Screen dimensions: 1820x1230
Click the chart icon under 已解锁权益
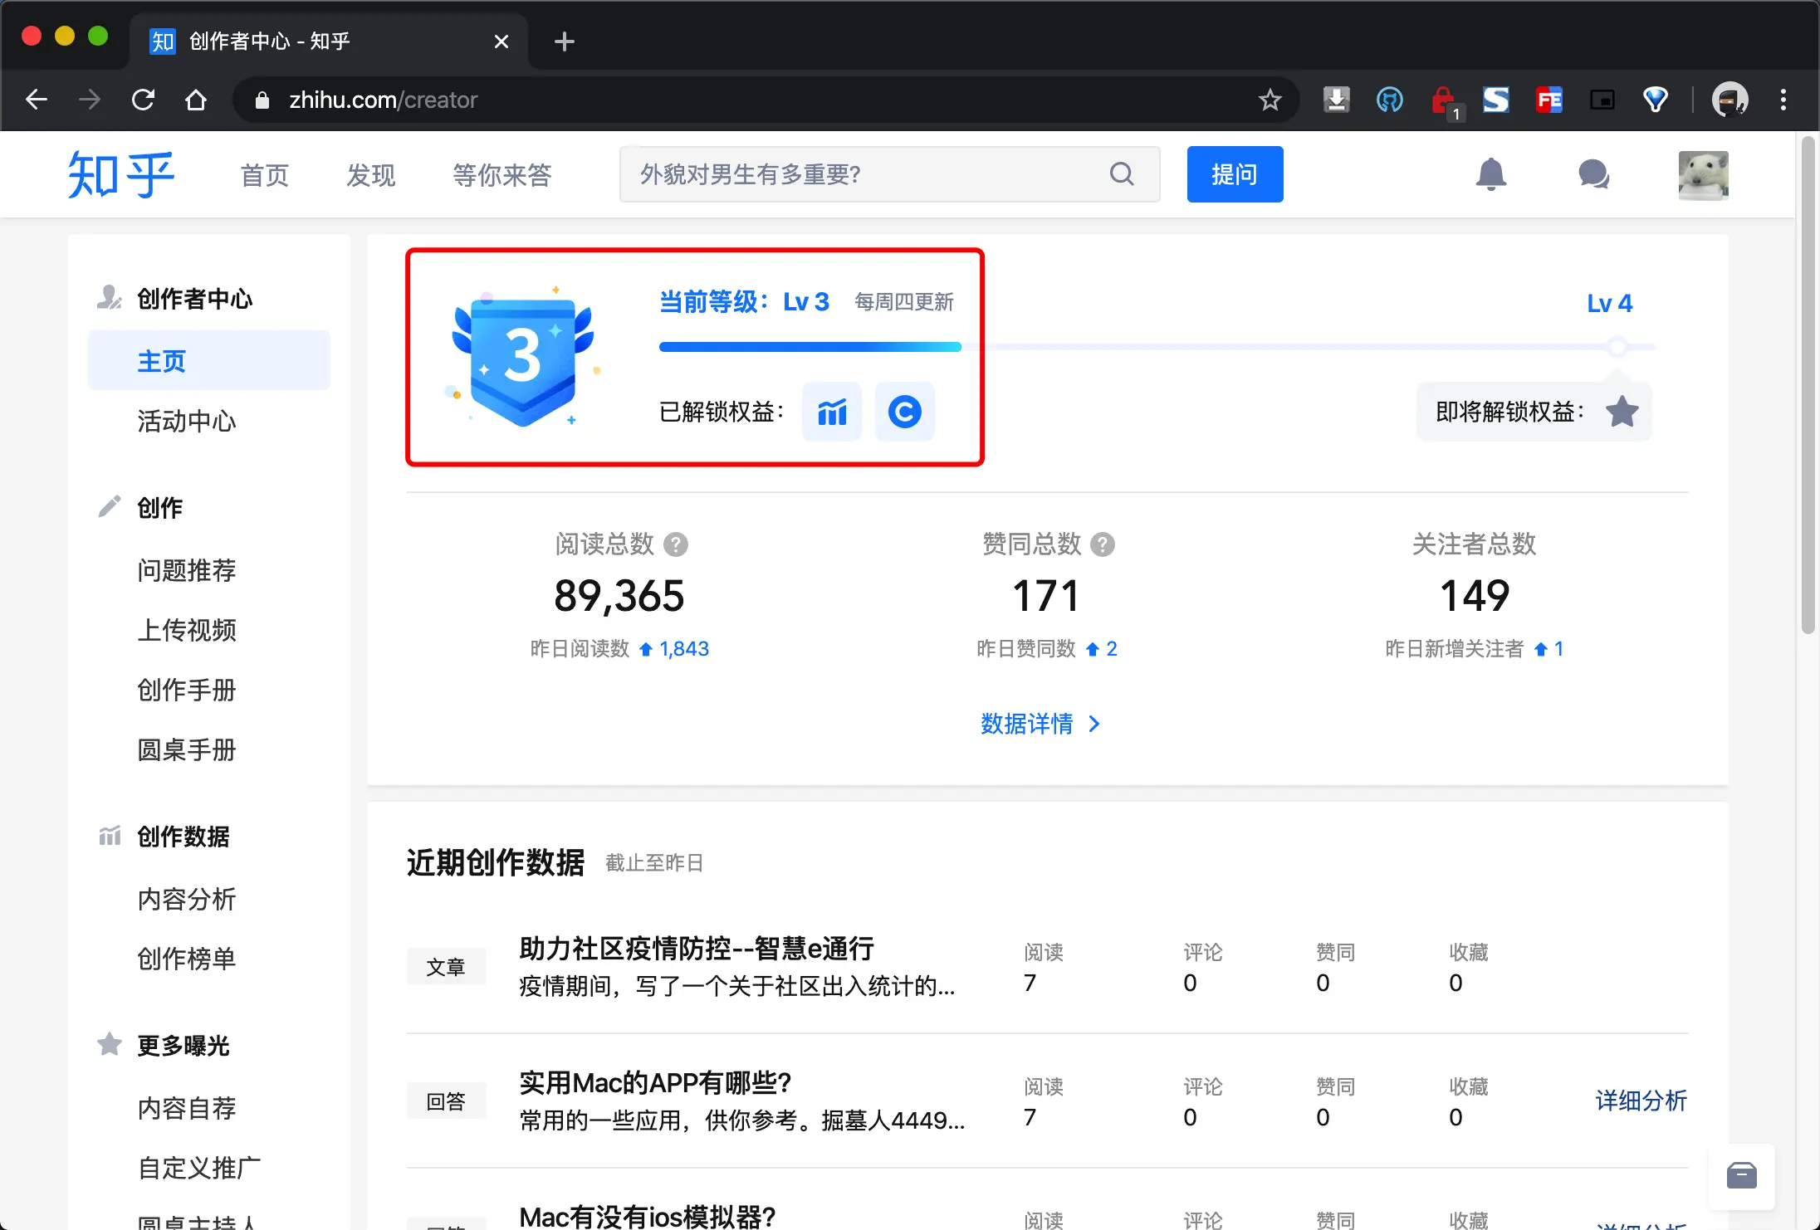[831, 412]
